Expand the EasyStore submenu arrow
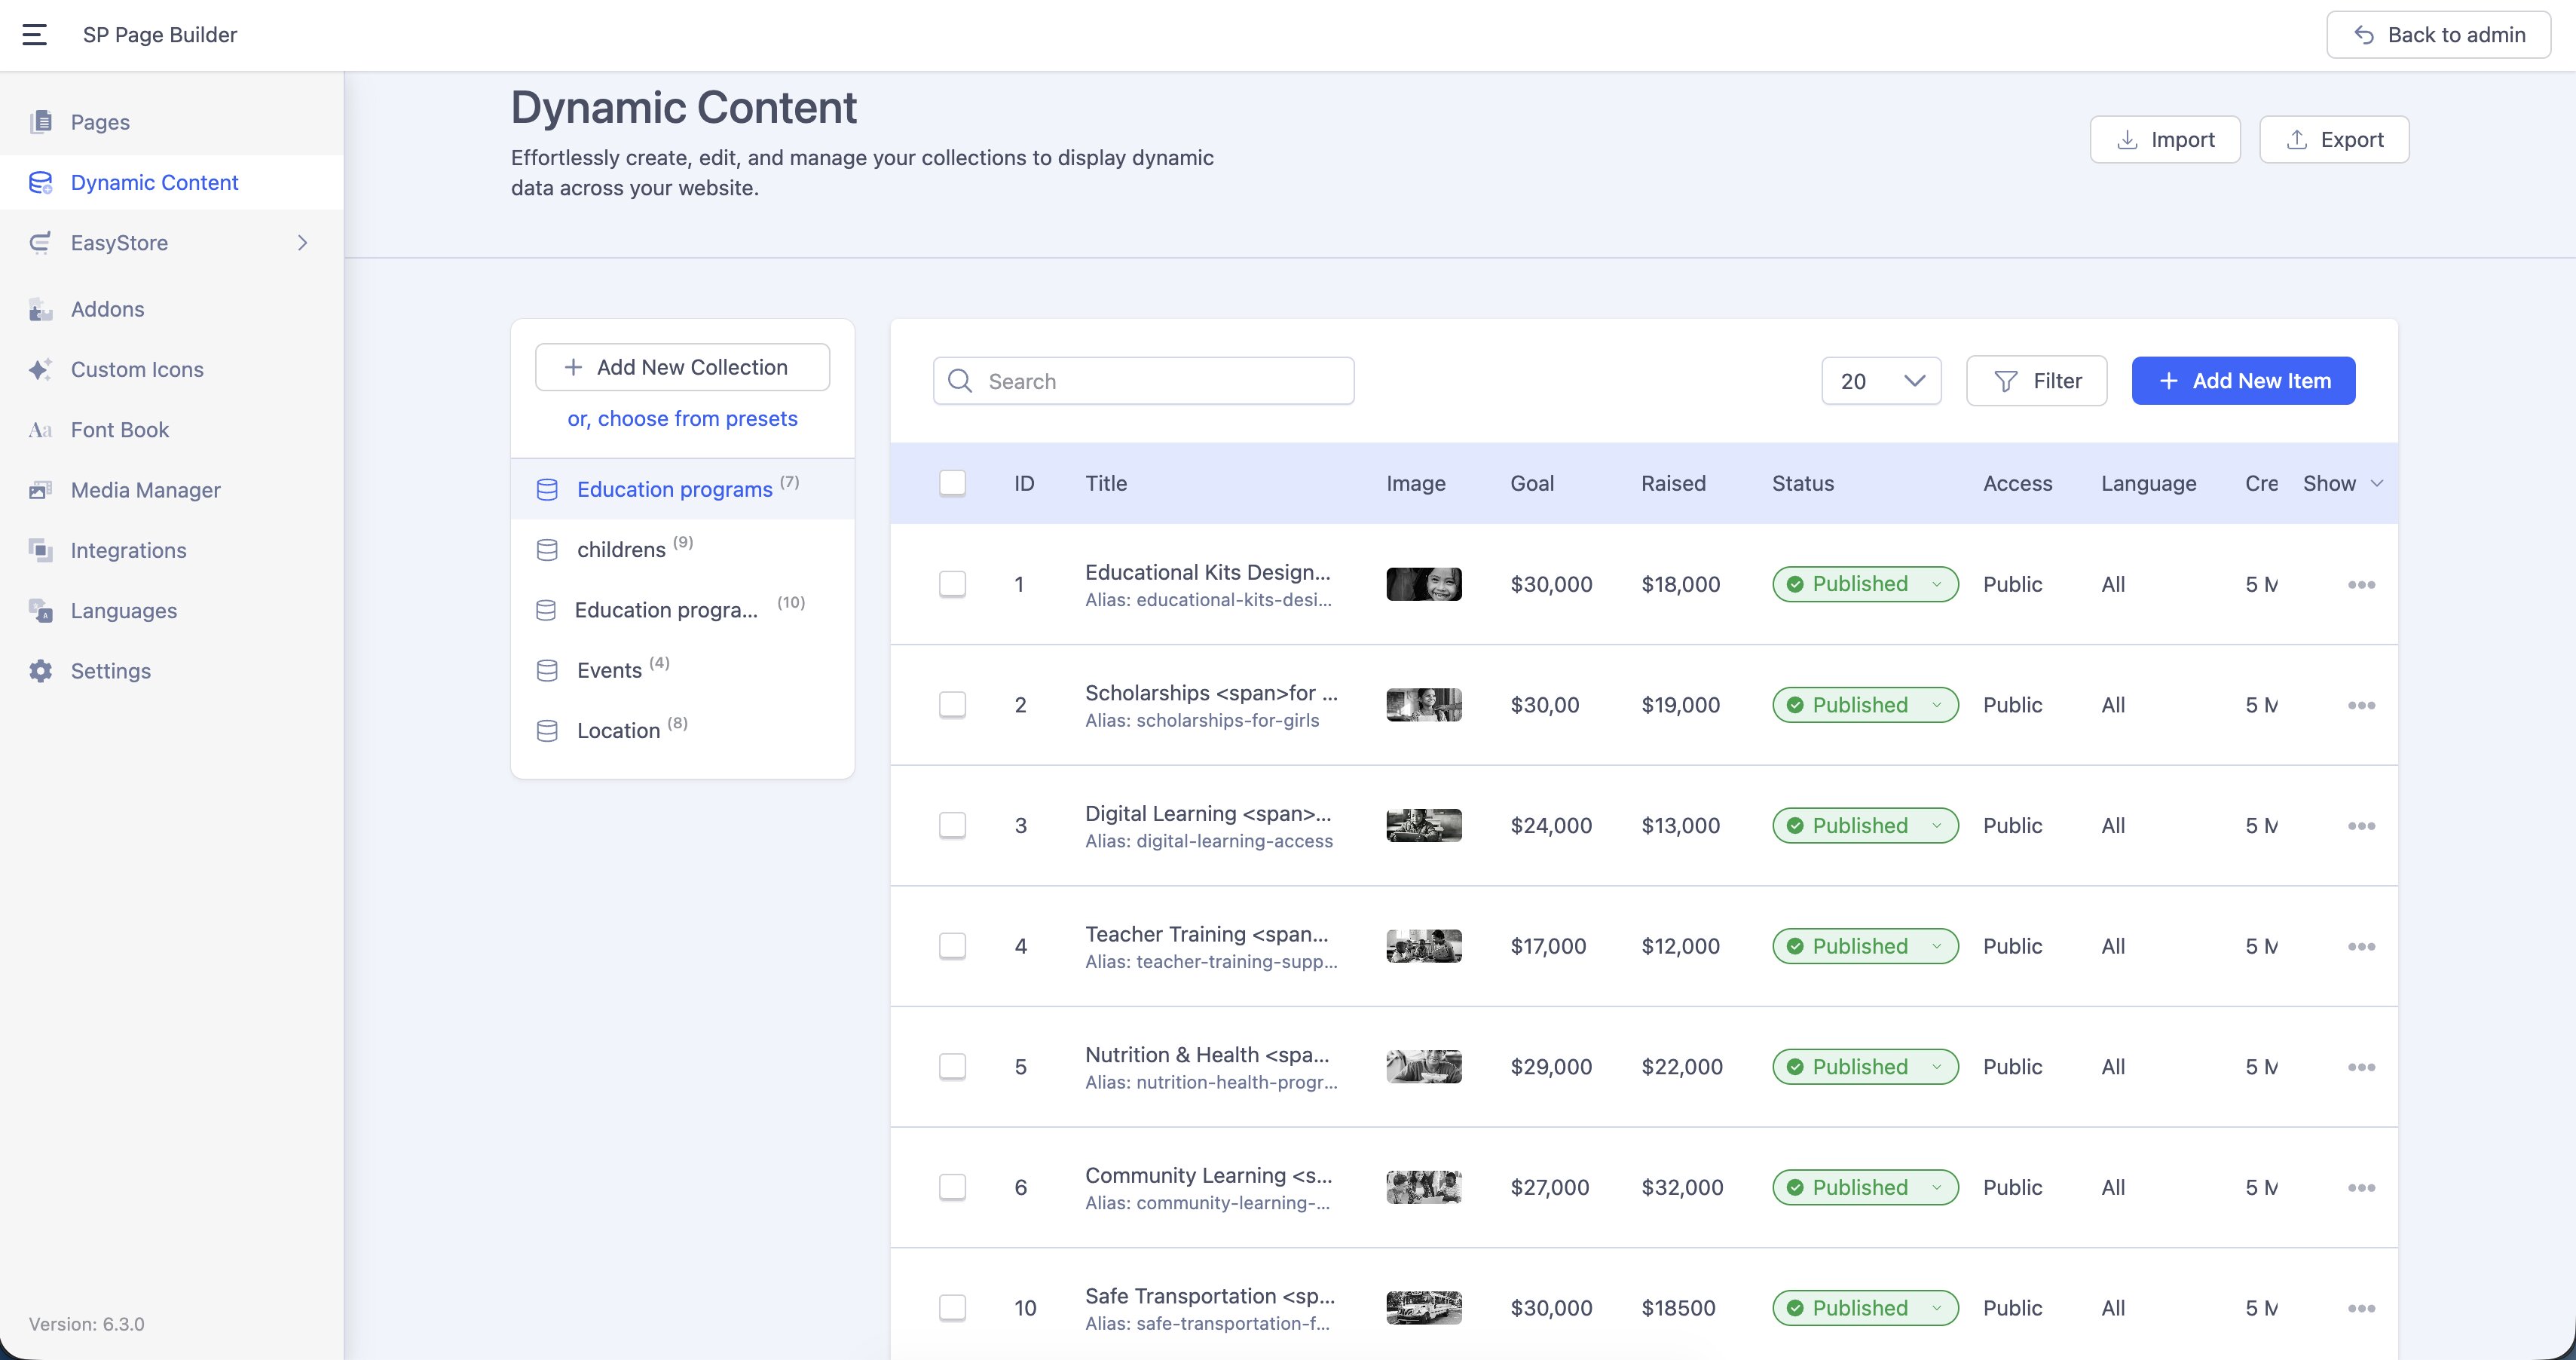2576x1360 pixels. tap(302, 243)
